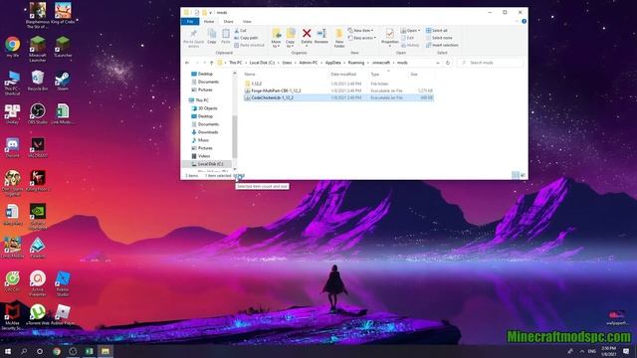Select the CodeChickenLib-1_12_2 jar file
This screenshot has width=637, height=358.
pos(338,97)
